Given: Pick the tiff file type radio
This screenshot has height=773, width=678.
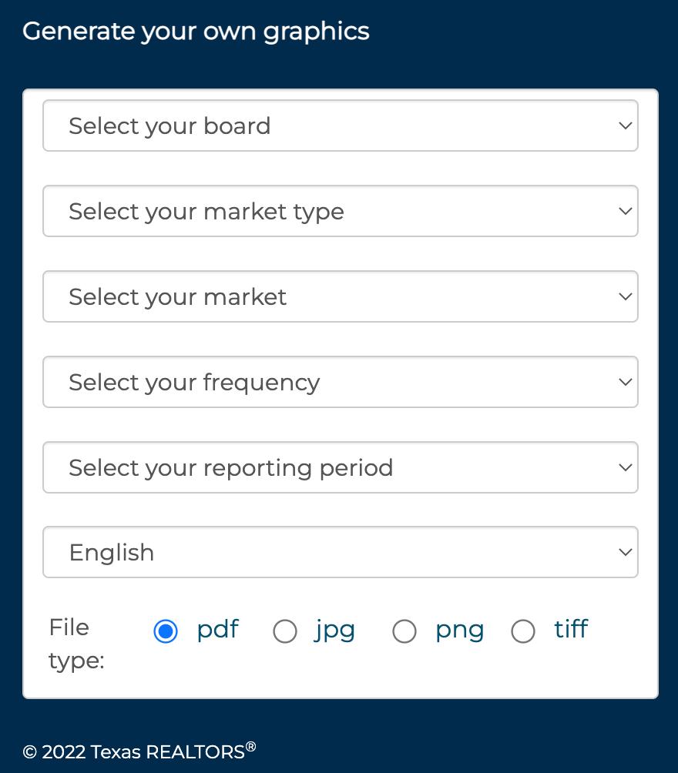Looking at the screenshot, I should click(523, 631).
